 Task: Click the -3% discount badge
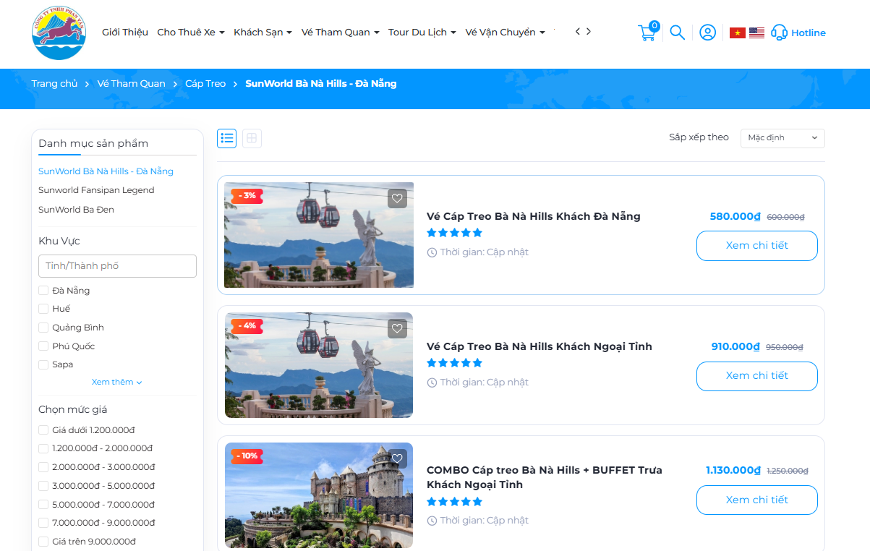247,196
